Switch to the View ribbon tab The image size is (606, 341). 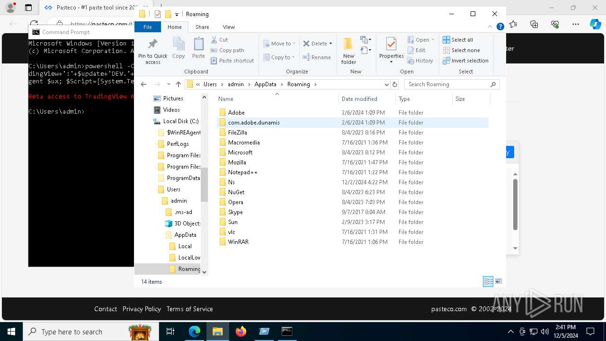click(229, 27)
